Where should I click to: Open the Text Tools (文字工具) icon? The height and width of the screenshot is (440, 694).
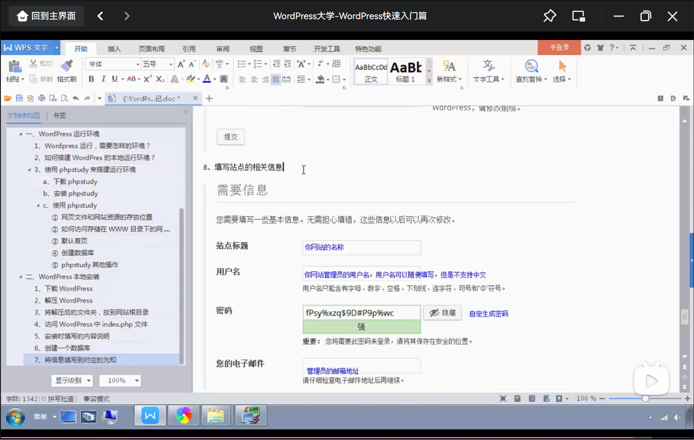(x=488, y=65)
